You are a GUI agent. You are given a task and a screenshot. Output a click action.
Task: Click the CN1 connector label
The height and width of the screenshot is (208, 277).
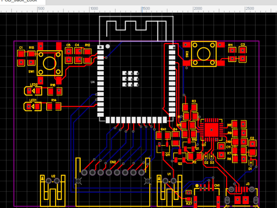point(217,186)
